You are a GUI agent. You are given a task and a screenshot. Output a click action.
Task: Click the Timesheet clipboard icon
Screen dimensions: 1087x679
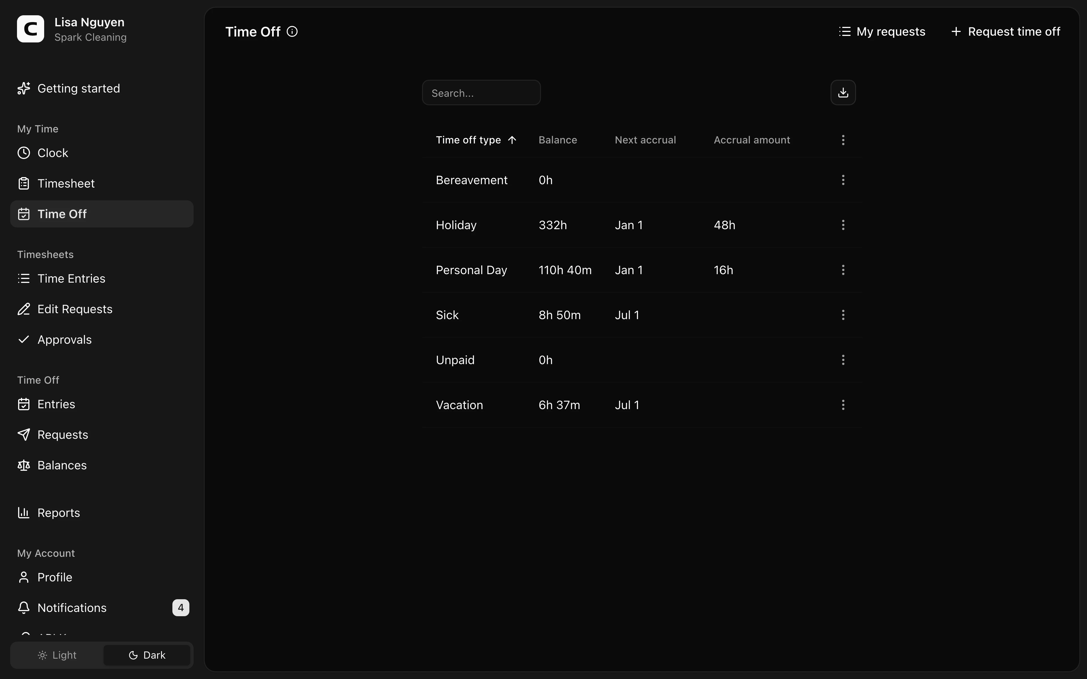coord(24,184)
